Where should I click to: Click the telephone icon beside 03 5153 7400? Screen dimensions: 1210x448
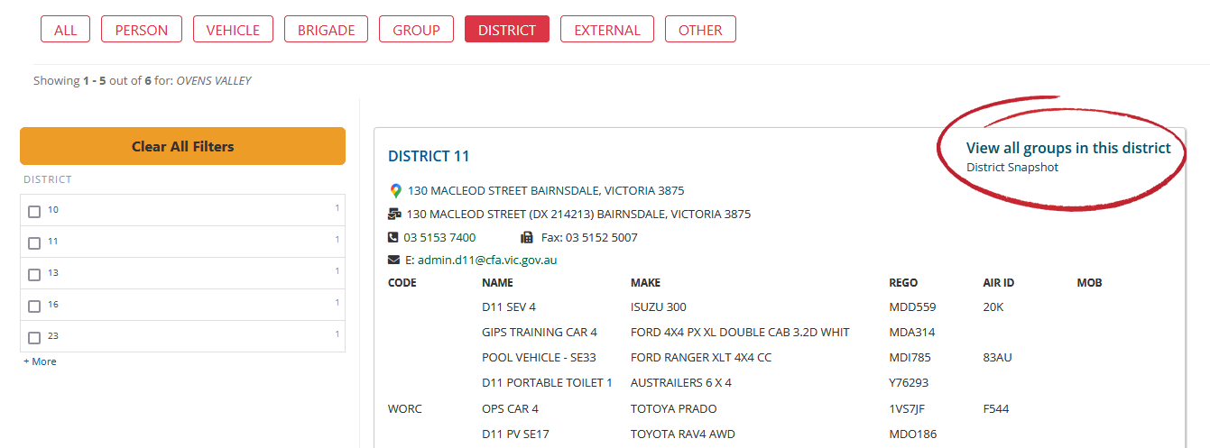tap(393, 238)
